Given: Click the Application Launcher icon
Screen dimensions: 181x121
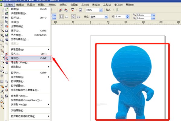Looking at the screenshot, I should tap(73, 10).
